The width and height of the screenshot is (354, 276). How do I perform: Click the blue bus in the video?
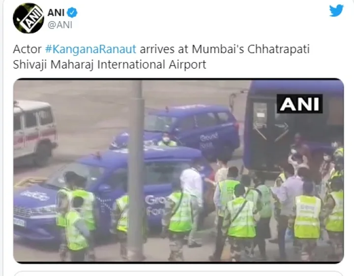(294, 126)
